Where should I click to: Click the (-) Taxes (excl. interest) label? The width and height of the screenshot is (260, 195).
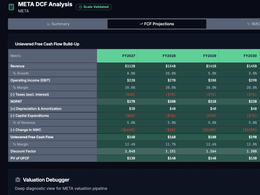pos(30,95)
